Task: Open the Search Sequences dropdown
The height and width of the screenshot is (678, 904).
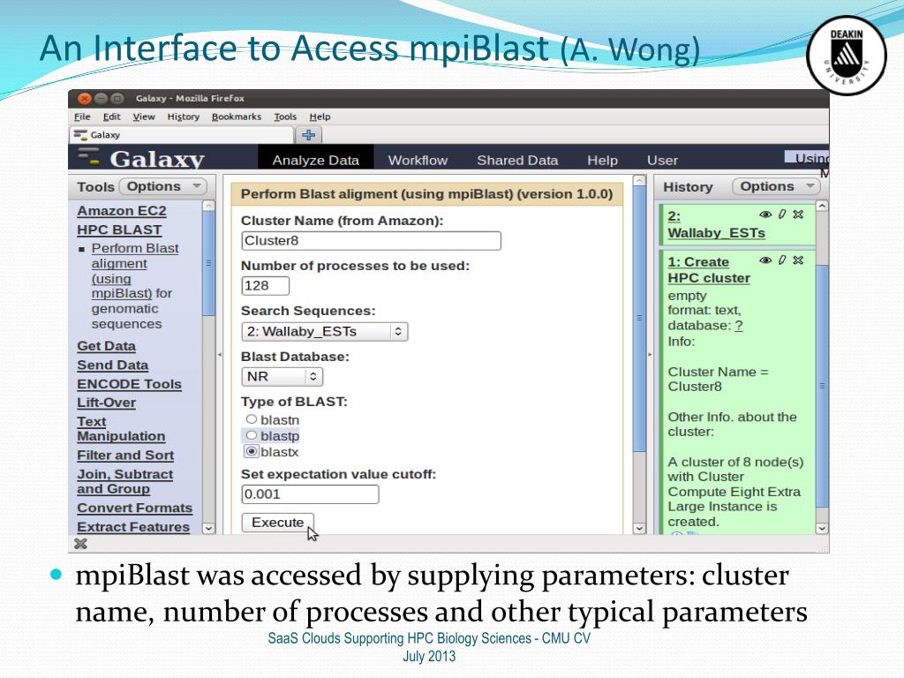Action: (325, 332)
